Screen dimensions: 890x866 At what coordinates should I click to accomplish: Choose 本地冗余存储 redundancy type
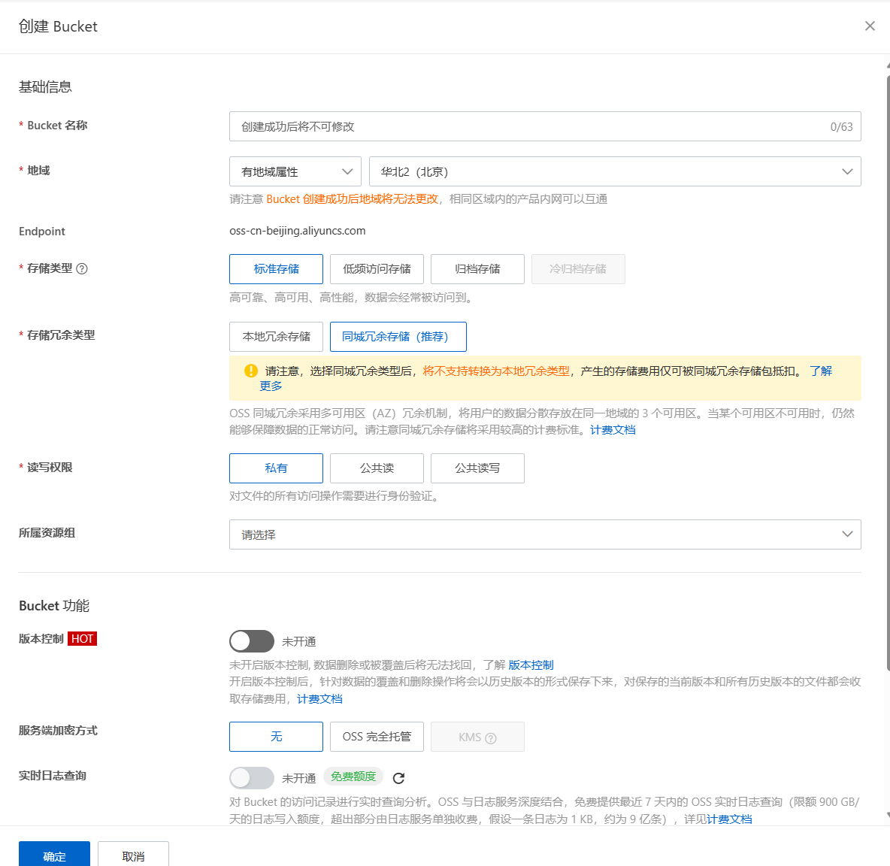(276, 337)
